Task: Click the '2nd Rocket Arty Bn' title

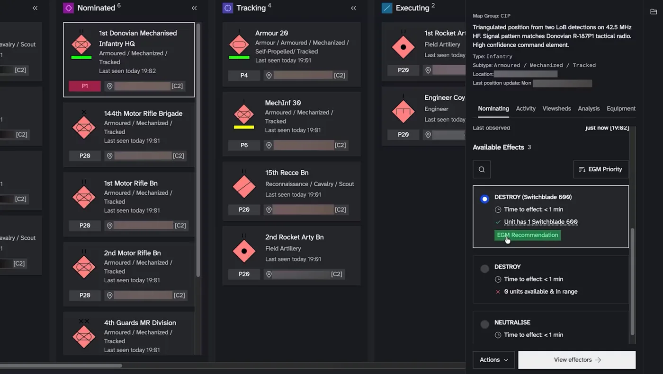Action: click(x=295, y=237)
